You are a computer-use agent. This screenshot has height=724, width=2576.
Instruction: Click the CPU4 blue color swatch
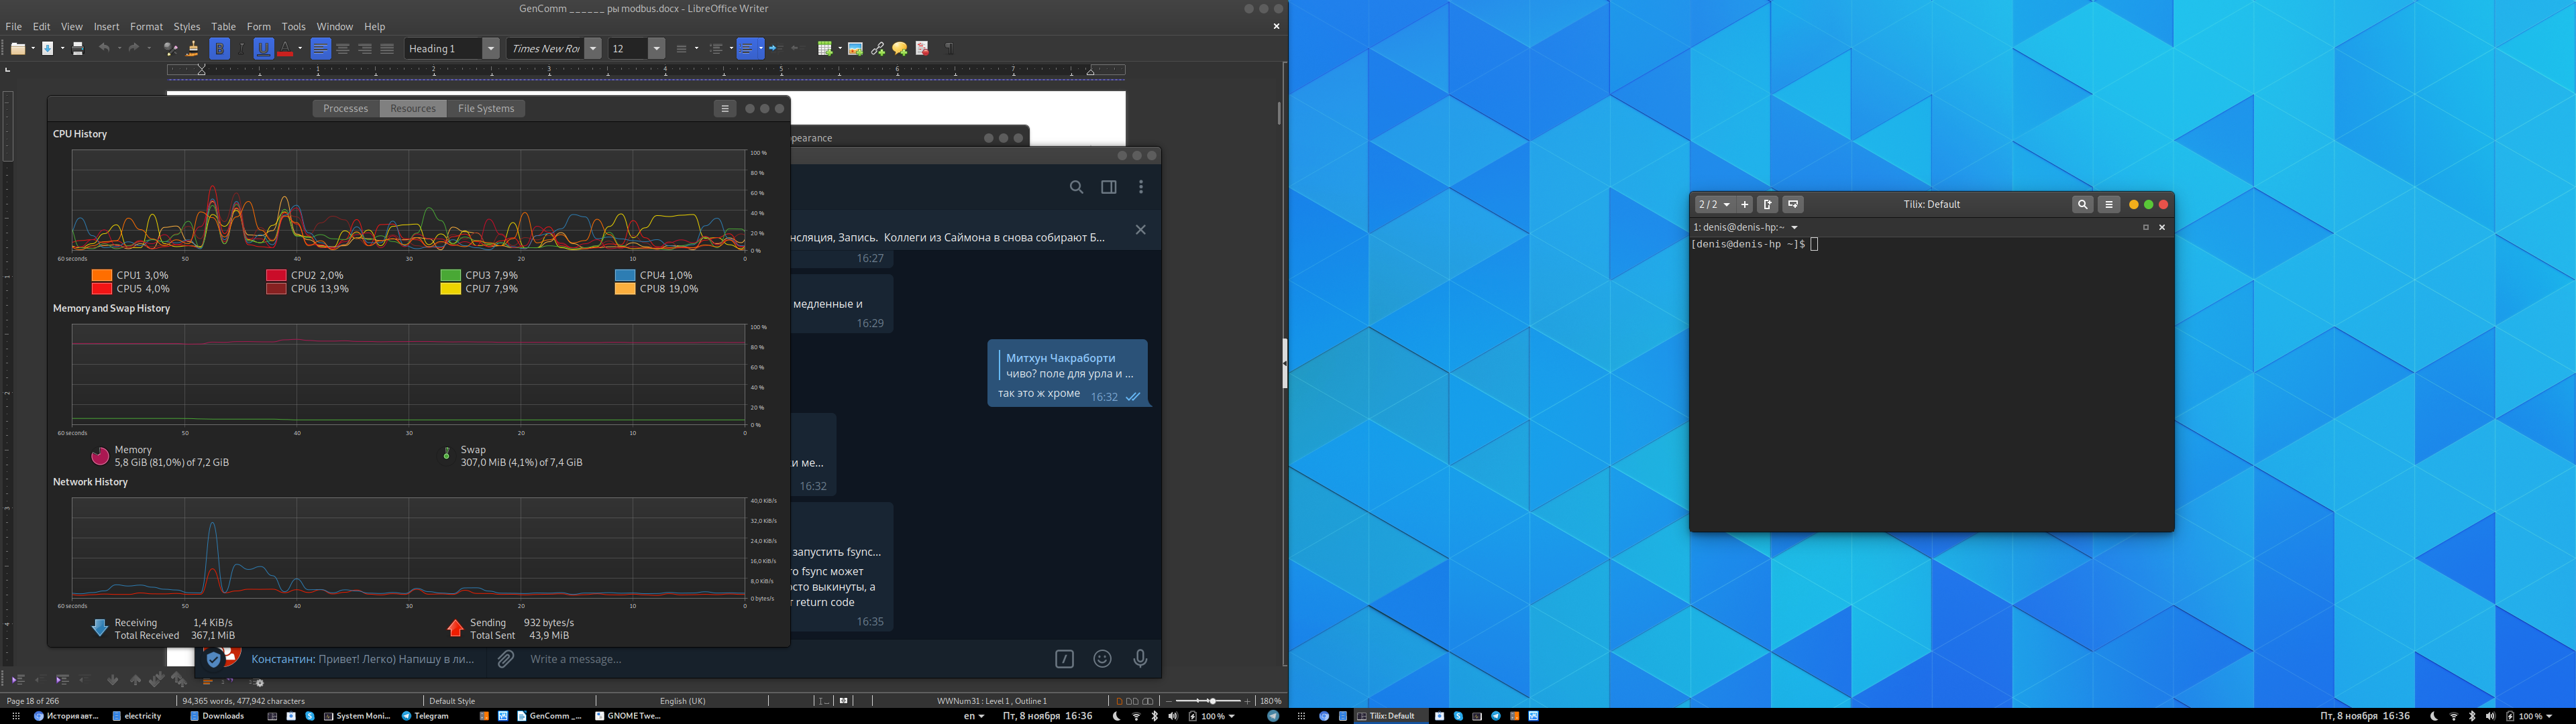click(x=625, y=275)
